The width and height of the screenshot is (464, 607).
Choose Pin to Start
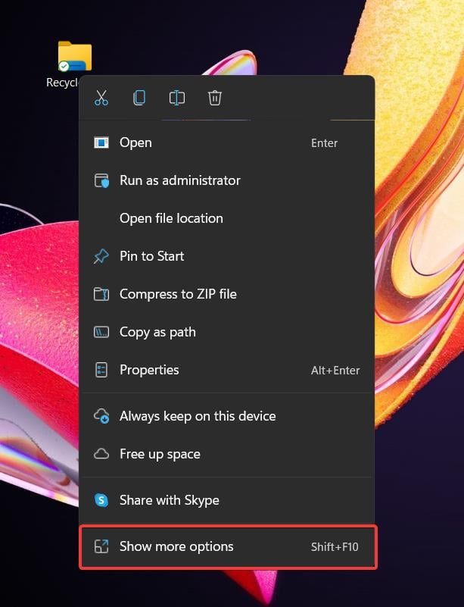click(227, 256)
